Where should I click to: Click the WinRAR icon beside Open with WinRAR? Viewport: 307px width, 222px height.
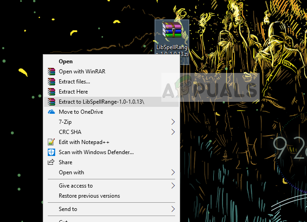click(x=51, y=72)
